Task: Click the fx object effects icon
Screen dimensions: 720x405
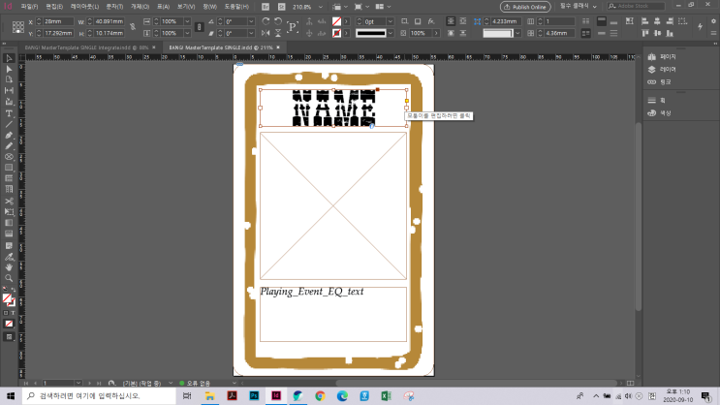Action: [430, 21]
